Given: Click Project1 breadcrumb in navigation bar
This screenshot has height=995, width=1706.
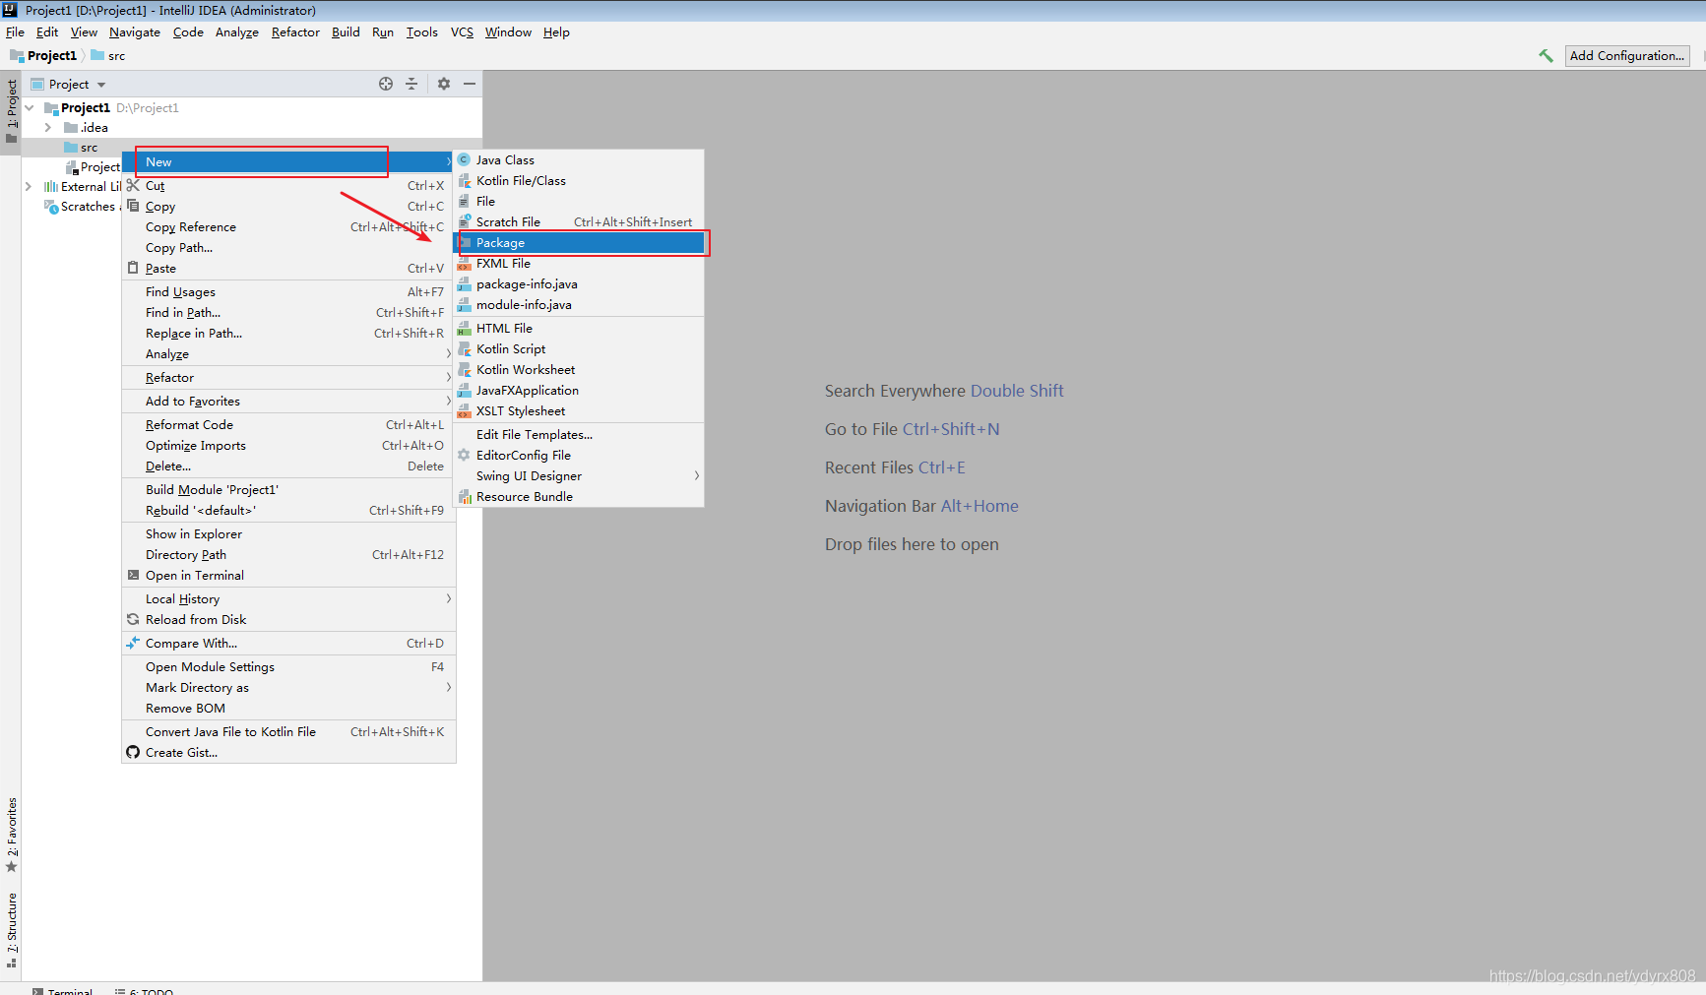Looking at the screenshot, I should 43,56.
